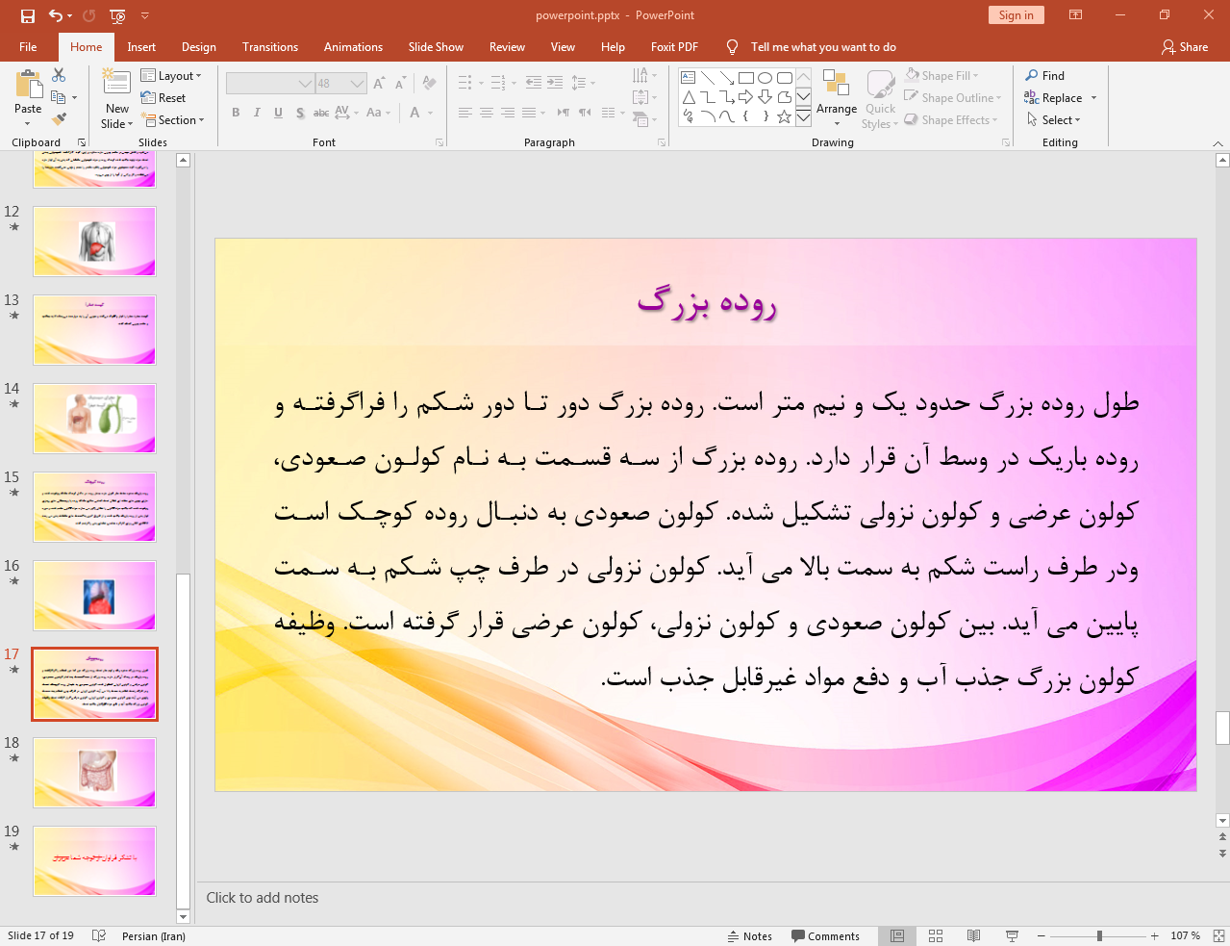The height and width of the screenshot is (946, 1230).
Task: Click the Comments button in status bar
Action: [825, 935]
